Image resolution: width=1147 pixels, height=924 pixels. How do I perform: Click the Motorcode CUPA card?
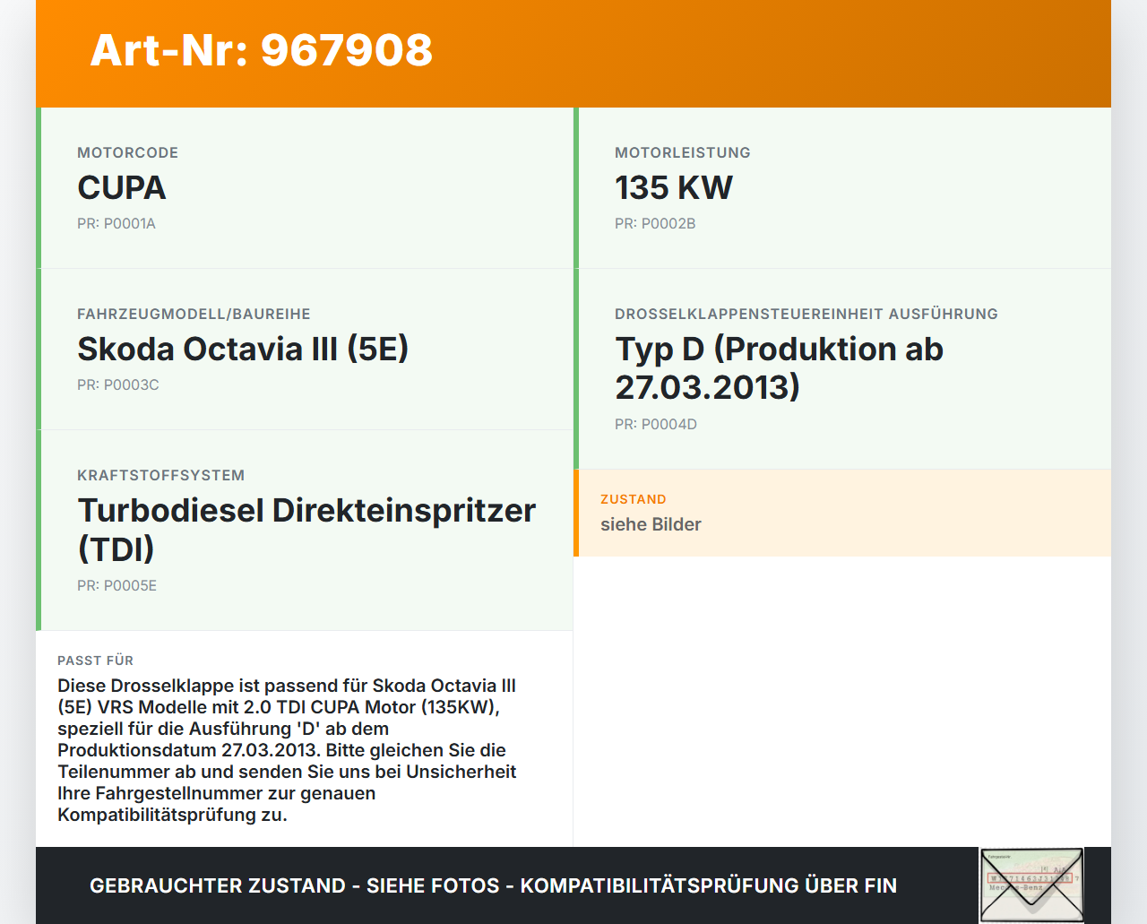pos(305,187)
